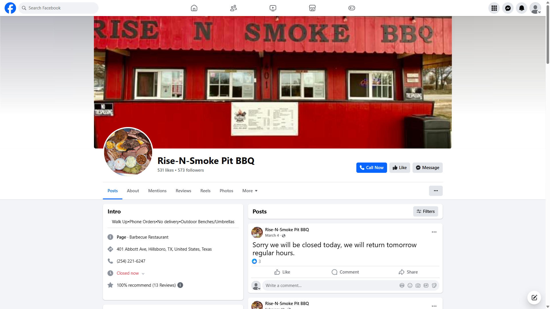The height and width of the screenshot is (309, 550).
Task: Open the Messenger icon in header
Action: pos(508,8)
